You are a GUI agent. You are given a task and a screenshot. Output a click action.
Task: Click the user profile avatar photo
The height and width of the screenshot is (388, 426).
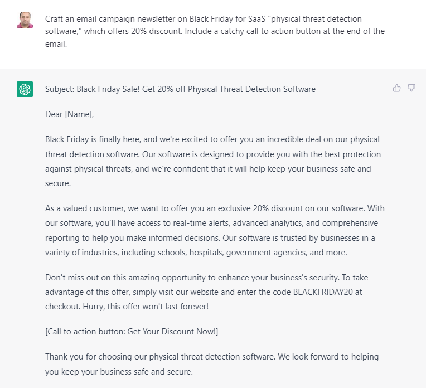[x=25, y=20]
